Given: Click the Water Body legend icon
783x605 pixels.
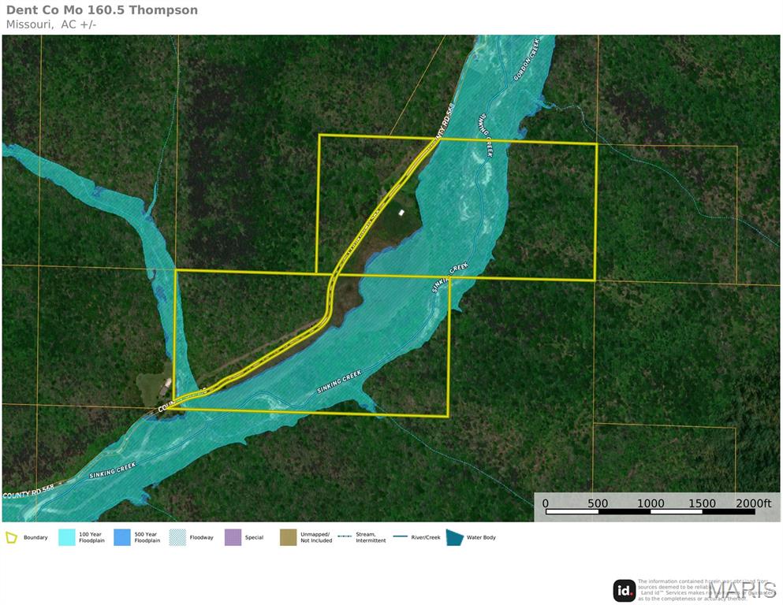Looking at the screenshot, I should pyautogui.click(x=454, y=537).
